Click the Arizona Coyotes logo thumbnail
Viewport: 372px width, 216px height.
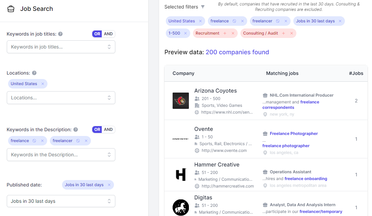(181, 101)
